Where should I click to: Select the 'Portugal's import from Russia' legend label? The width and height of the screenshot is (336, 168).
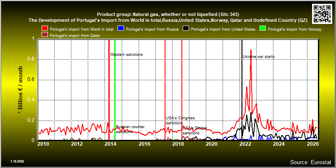(x=152, y=29)
